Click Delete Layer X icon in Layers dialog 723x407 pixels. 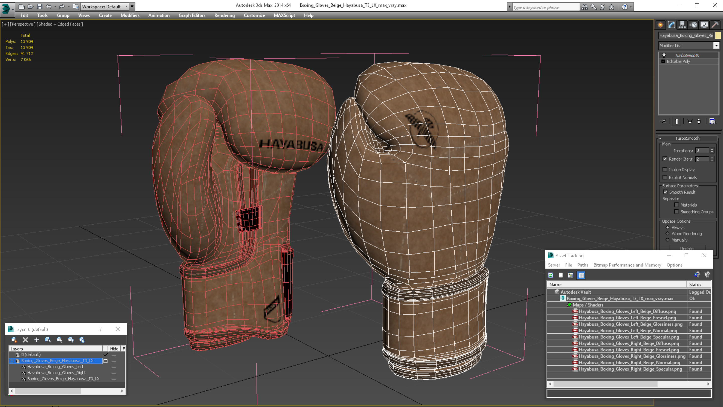[25, 340]
